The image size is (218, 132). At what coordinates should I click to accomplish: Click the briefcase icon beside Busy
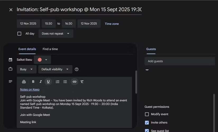[10, 69]
